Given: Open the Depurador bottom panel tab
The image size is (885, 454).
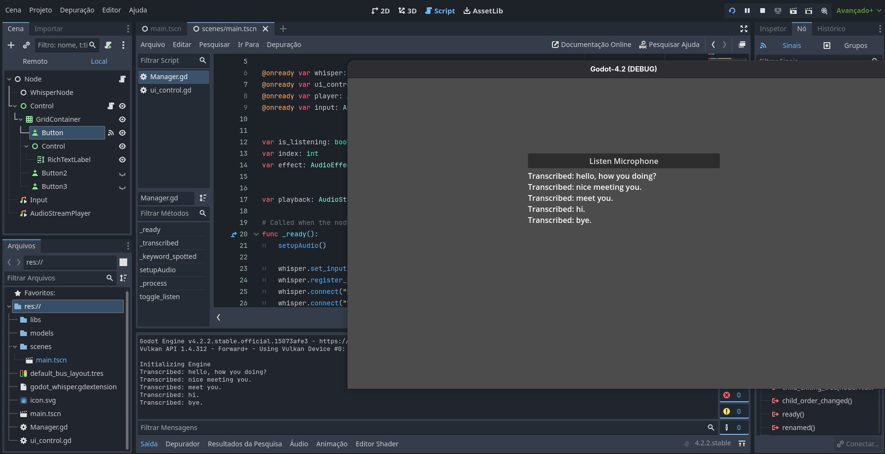Looking at the screenshot, I should pos(182,444).
